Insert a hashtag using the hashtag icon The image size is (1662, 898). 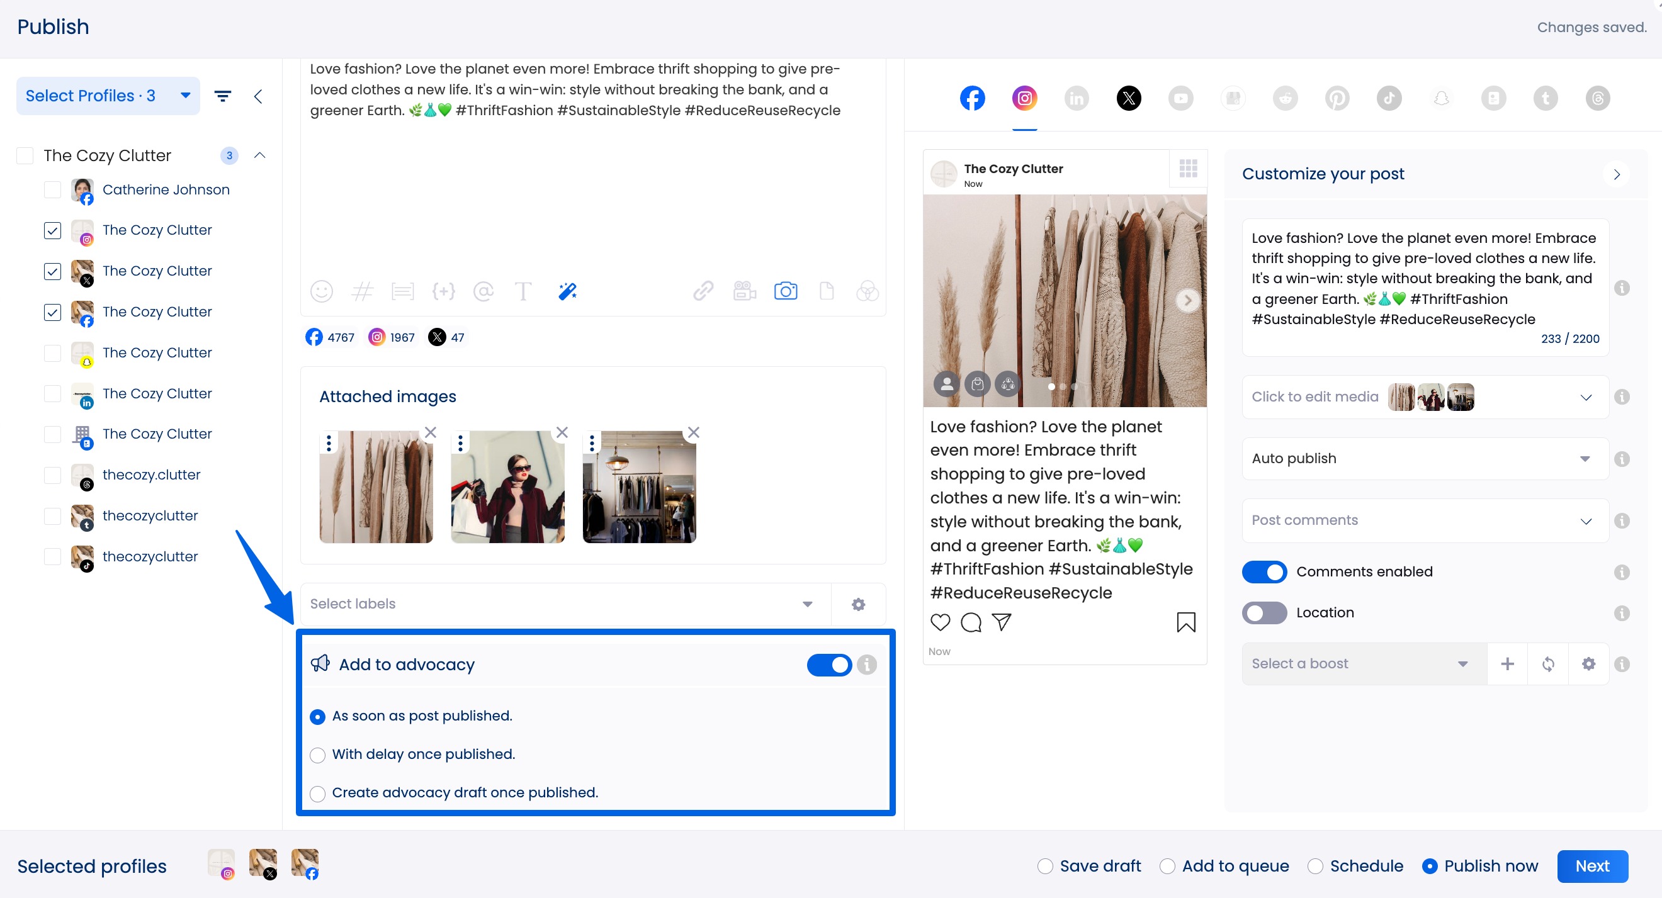pos(363,291)
